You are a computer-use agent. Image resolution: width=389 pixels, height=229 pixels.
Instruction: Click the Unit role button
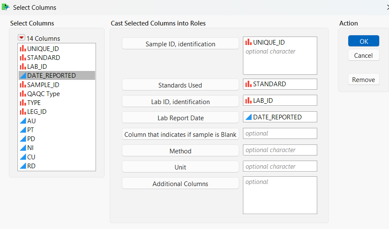click(180, 167)
